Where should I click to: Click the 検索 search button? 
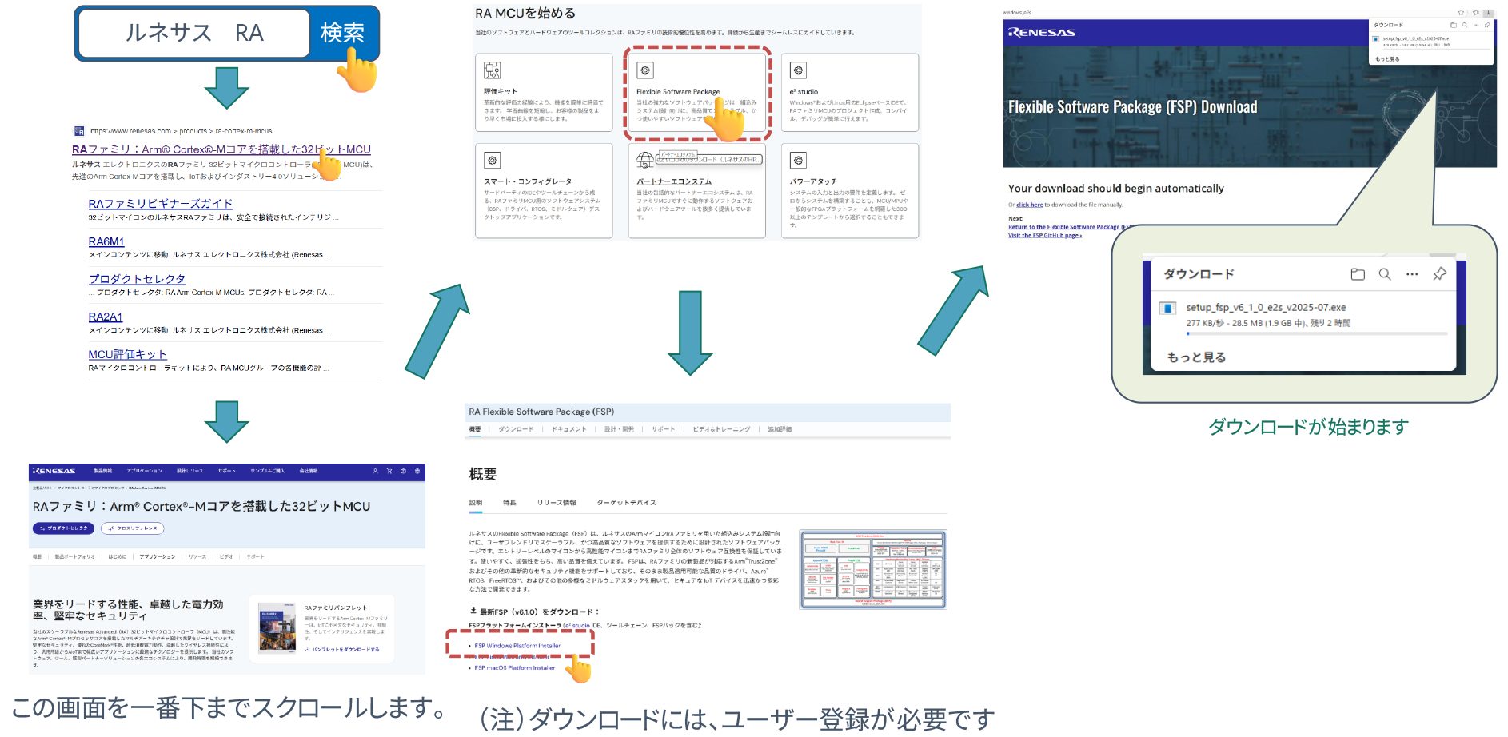(342, 33)
